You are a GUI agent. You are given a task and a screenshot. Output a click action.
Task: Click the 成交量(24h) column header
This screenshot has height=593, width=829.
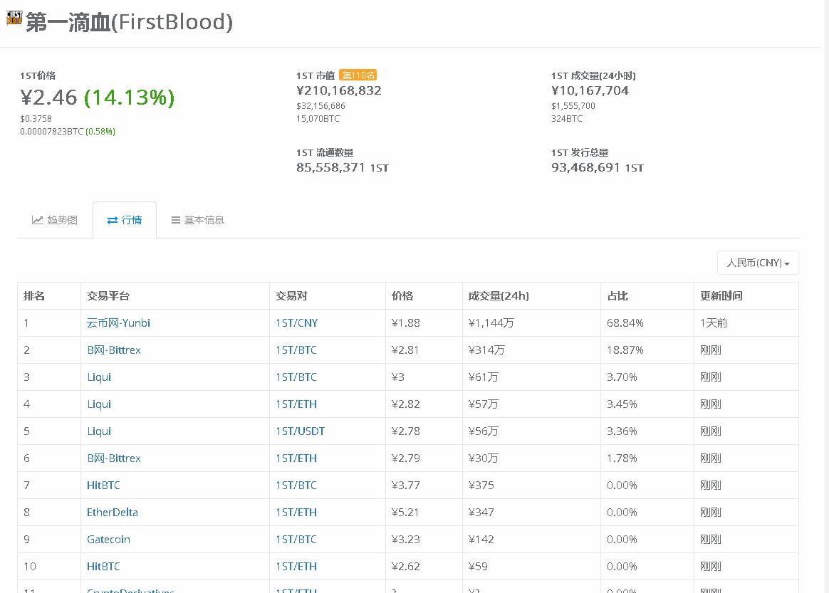(x=499, y=295)
